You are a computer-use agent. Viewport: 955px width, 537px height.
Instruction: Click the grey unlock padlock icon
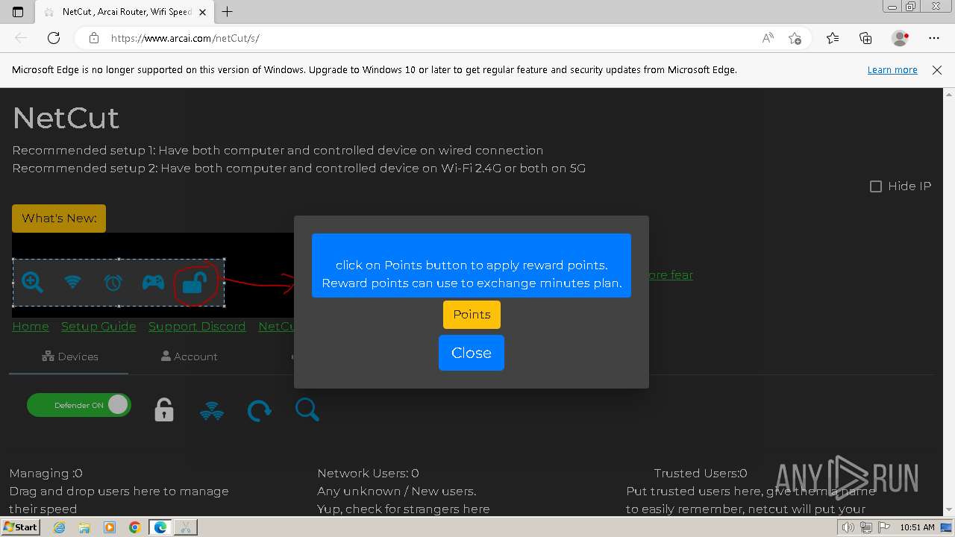[164, 409]
